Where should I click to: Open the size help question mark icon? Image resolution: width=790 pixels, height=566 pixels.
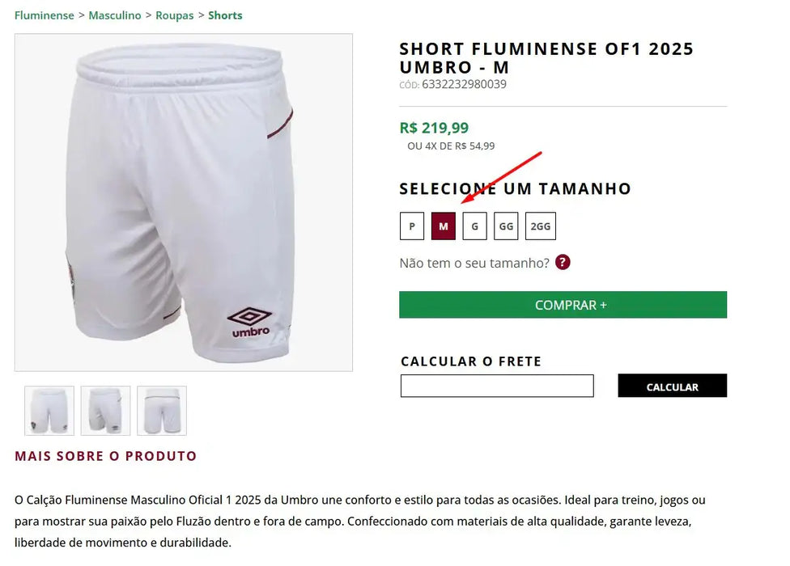(x=563, y=262)
